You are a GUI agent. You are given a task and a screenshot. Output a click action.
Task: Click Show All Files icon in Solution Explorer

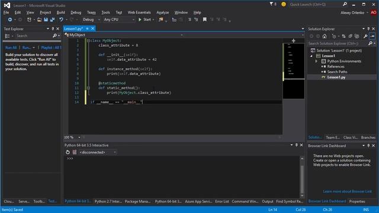point(356,36)
